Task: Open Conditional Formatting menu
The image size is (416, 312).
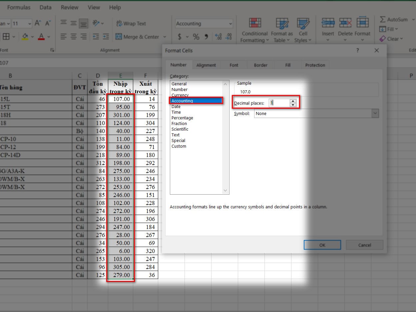Action: pyautogui.click(x=255, y=30)
